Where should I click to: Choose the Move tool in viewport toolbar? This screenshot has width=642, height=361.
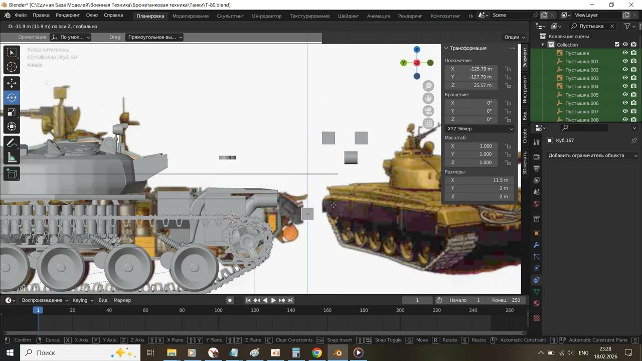pos(12,83)
